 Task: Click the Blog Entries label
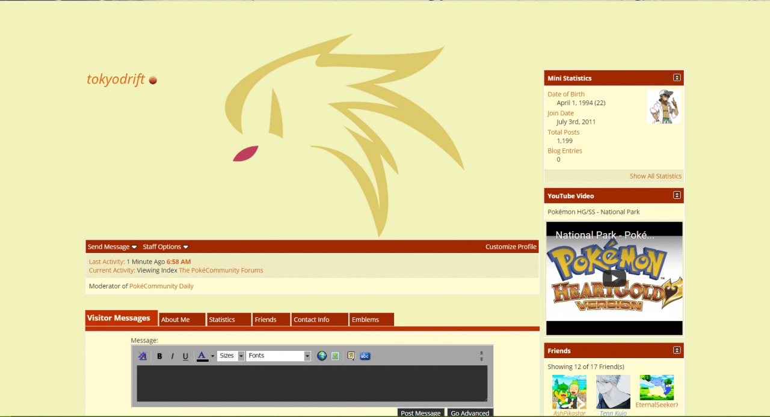[565, 151]
